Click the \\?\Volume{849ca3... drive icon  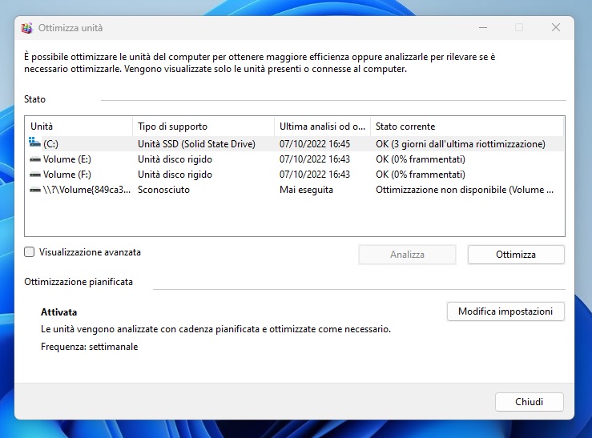(35, 190)
